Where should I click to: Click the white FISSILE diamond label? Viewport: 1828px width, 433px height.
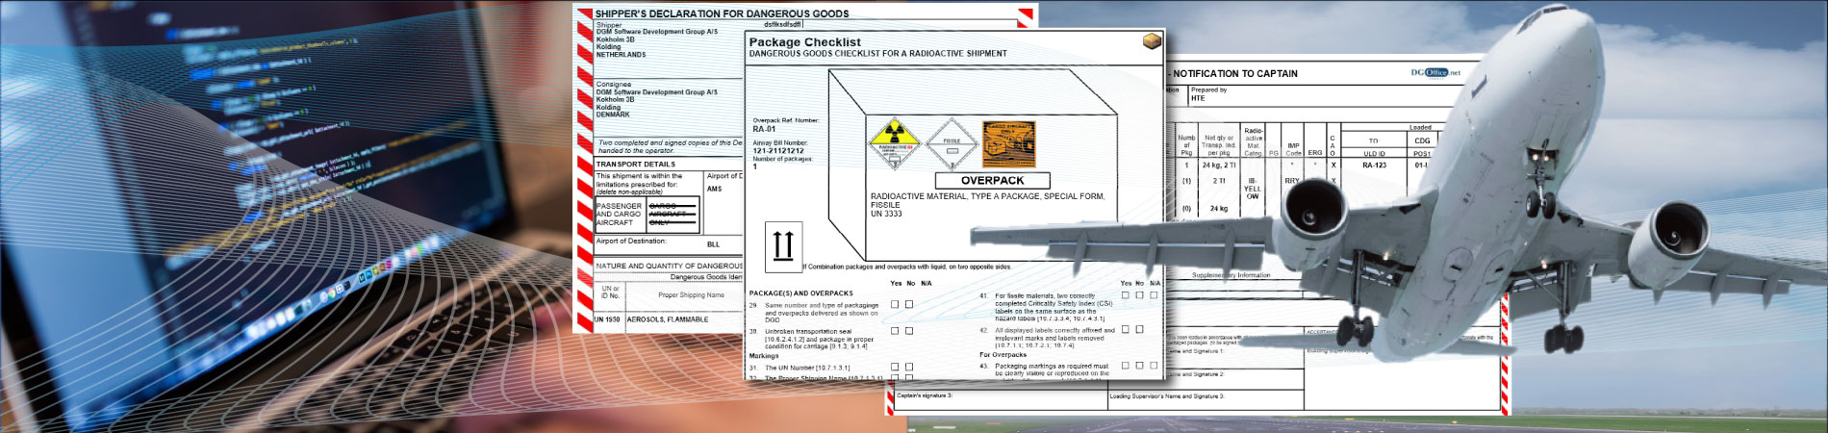point(951,144)
